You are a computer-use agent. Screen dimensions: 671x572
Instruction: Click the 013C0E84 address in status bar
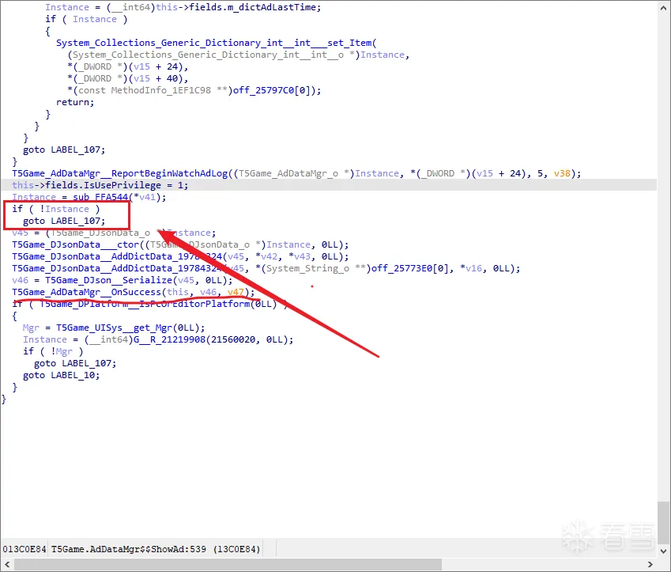(x=25, y=549)
